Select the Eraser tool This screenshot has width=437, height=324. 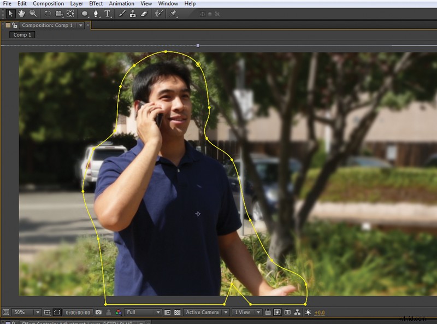point(143,14)
